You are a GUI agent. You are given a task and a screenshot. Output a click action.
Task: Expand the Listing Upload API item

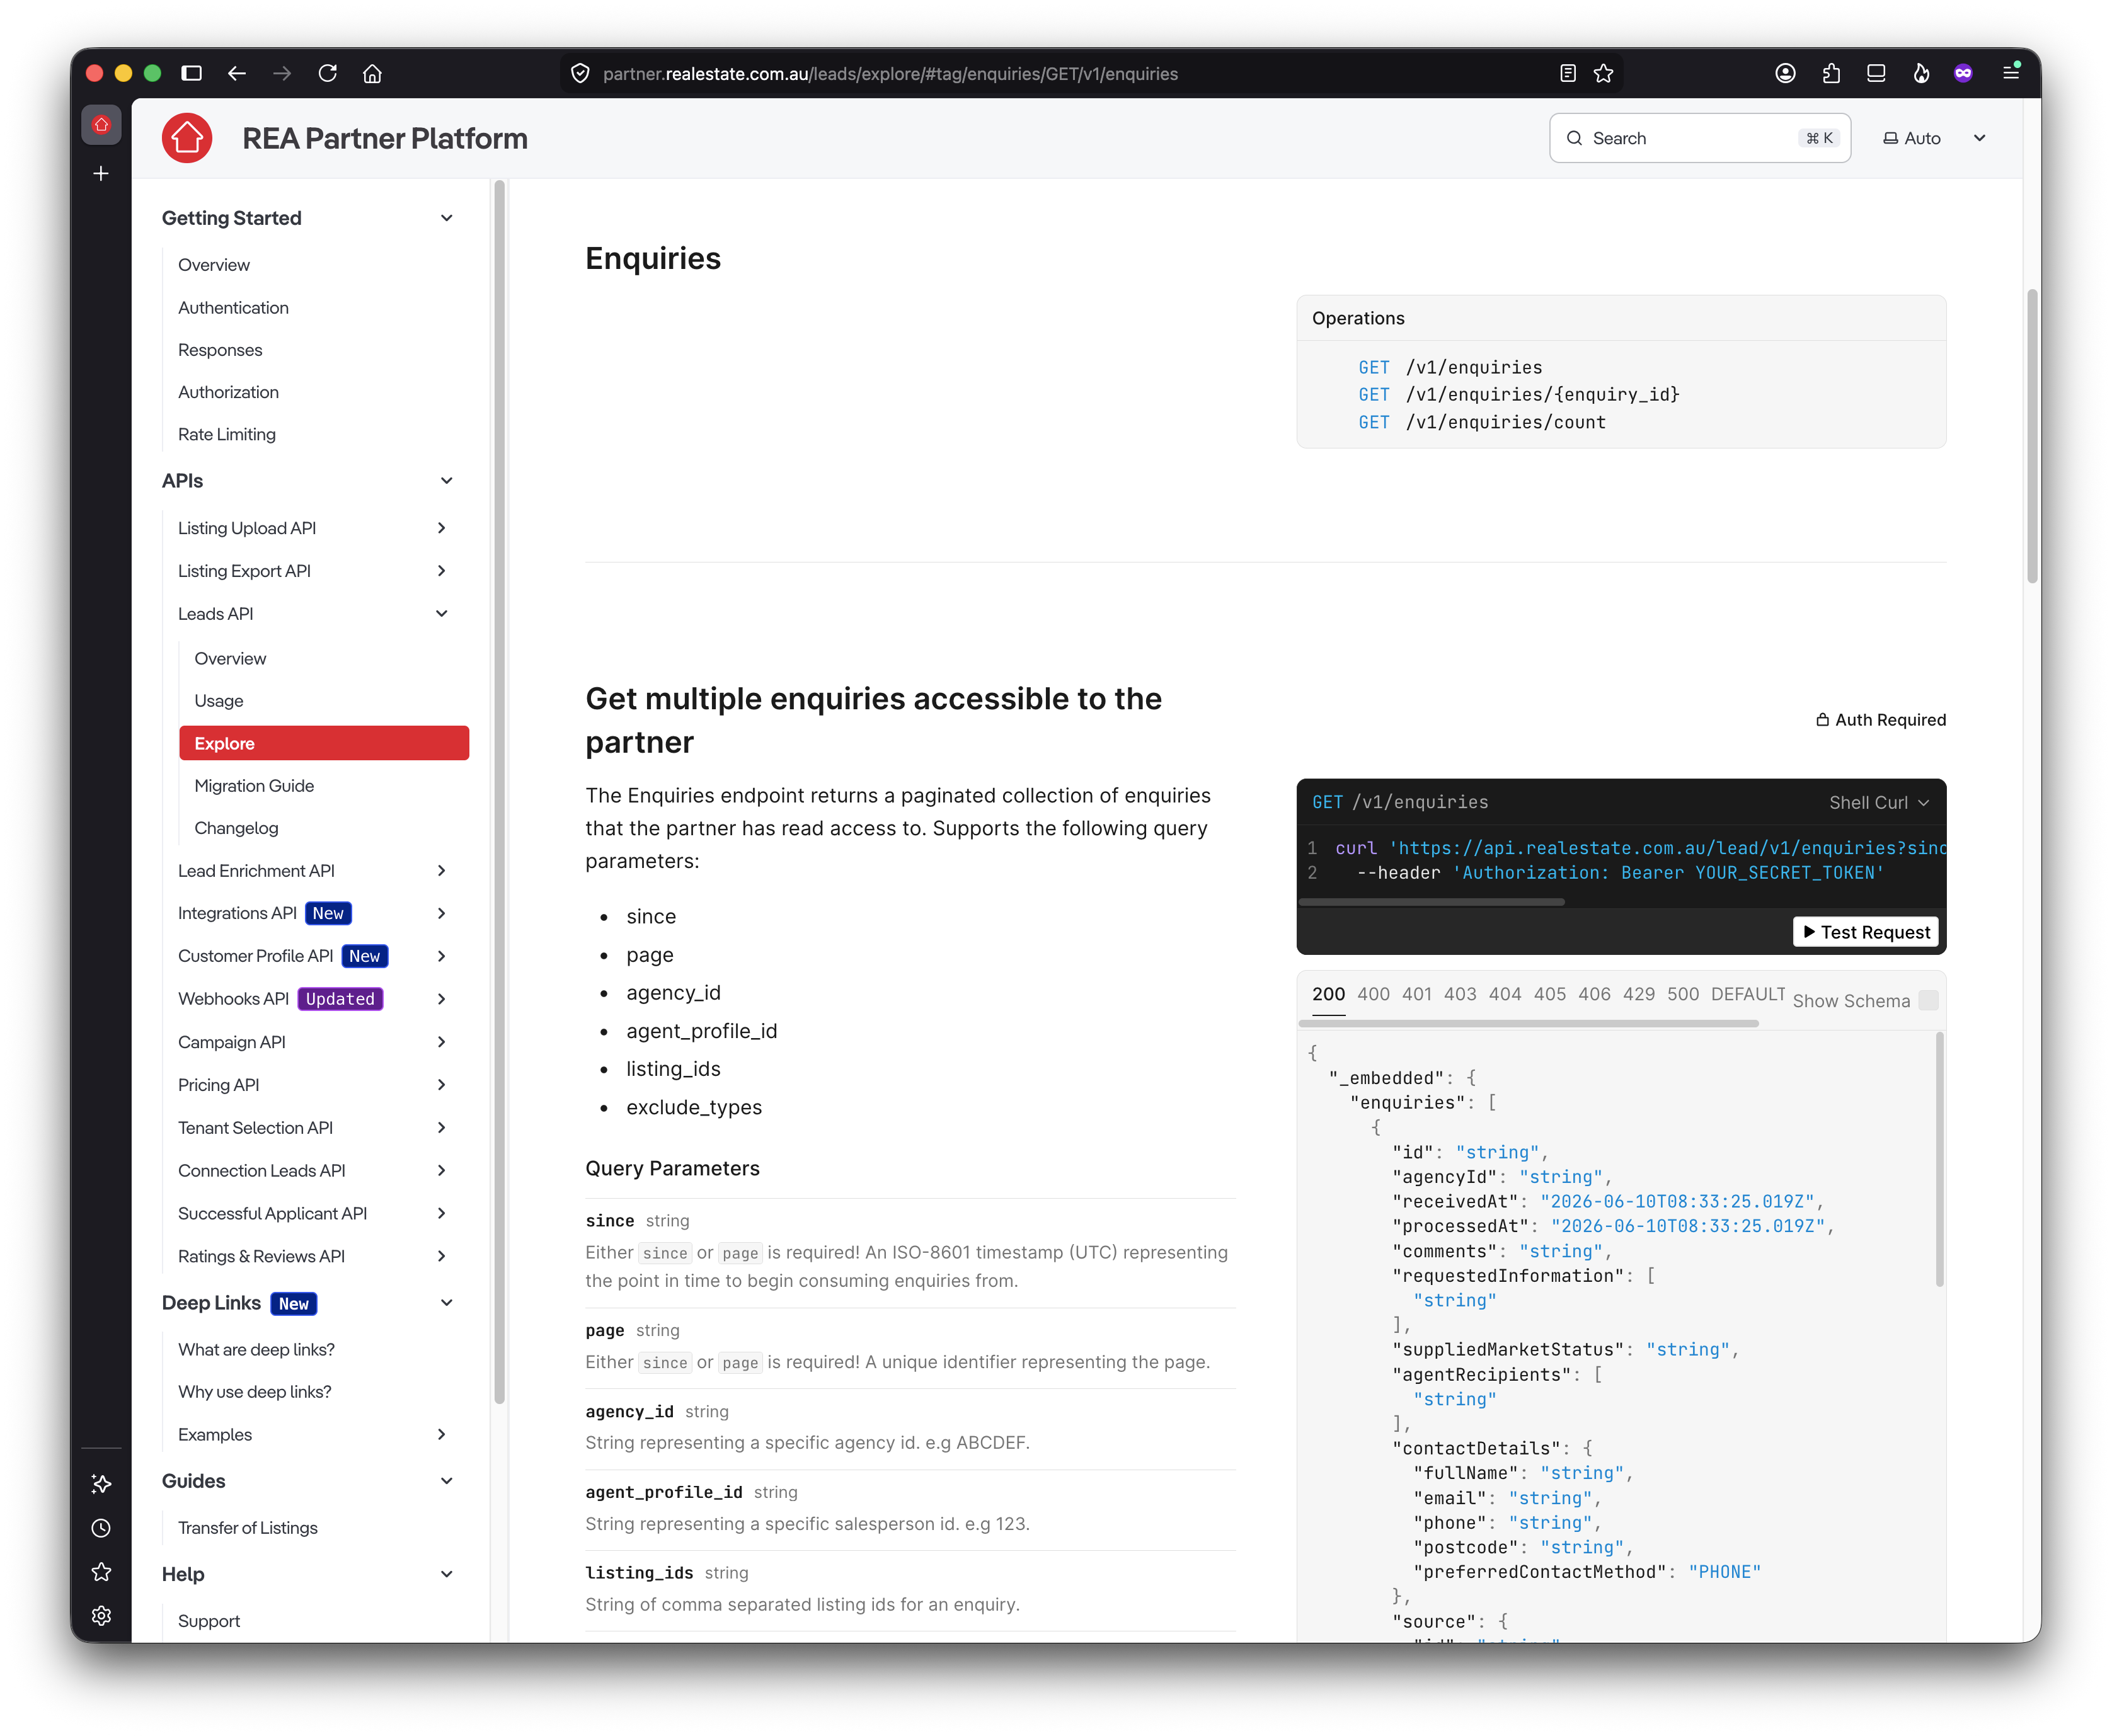[441, 528]
